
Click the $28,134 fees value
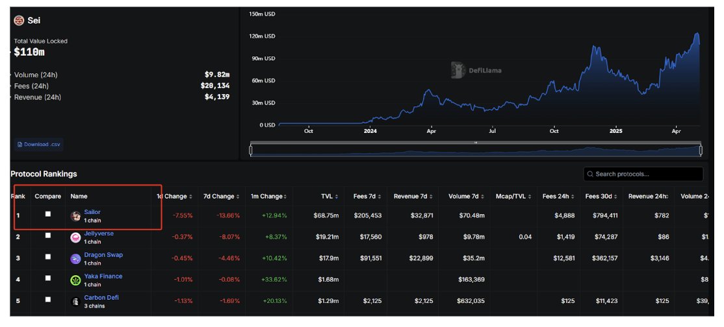215,86
